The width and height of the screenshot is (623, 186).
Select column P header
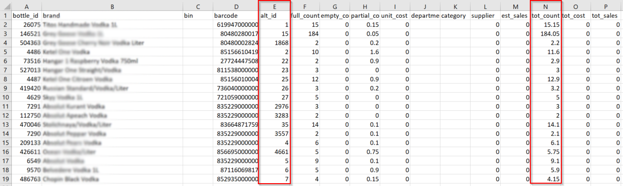[606, 6]
